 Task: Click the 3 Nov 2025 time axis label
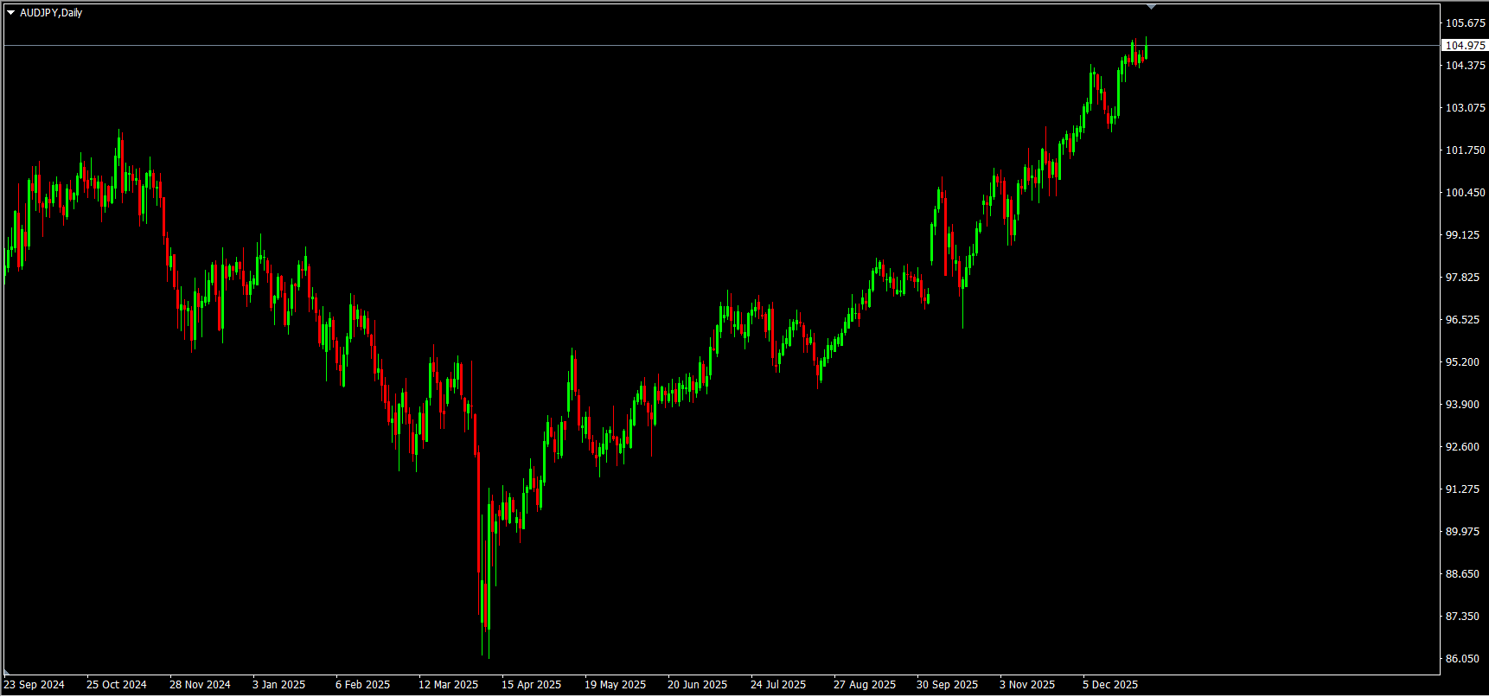1027,684
